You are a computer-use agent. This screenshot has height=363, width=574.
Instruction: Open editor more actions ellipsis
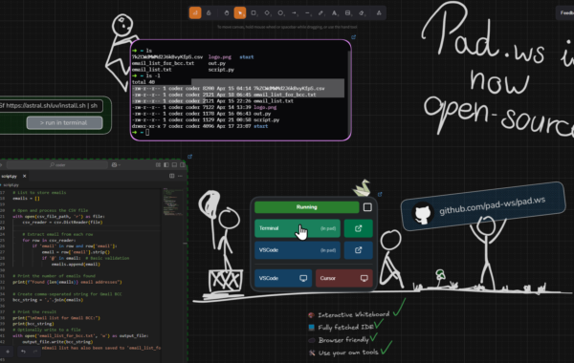180,176
